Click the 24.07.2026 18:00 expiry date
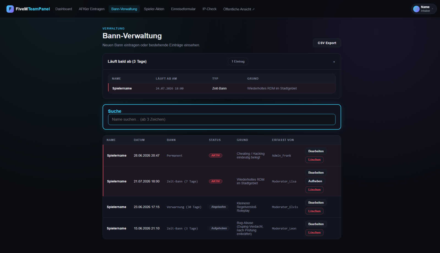This screenshot has width=440, height=253. click(170, 88)
